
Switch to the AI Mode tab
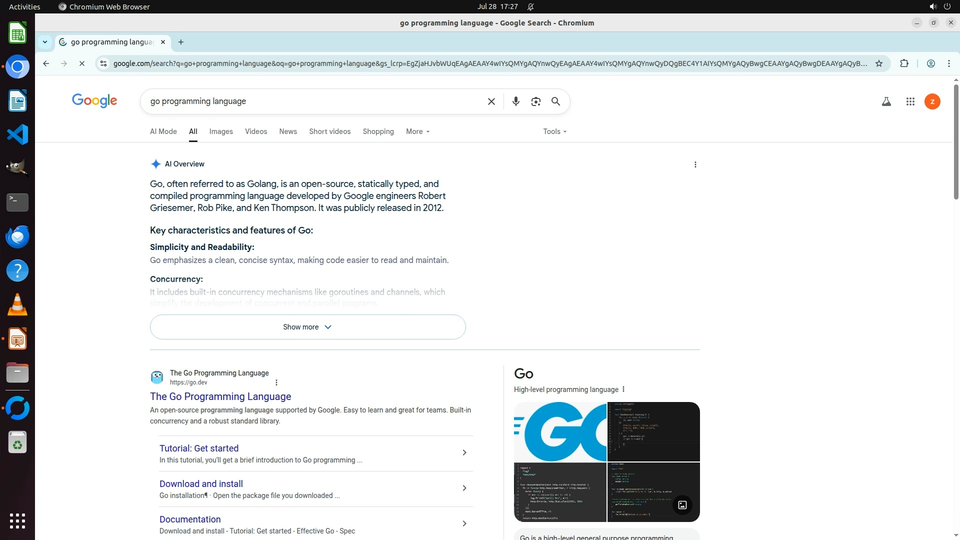[163, 131]
